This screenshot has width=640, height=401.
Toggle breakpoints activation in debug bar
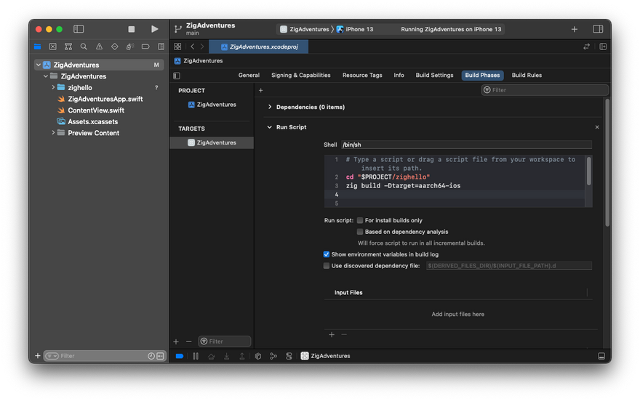(x=180, y=356)
